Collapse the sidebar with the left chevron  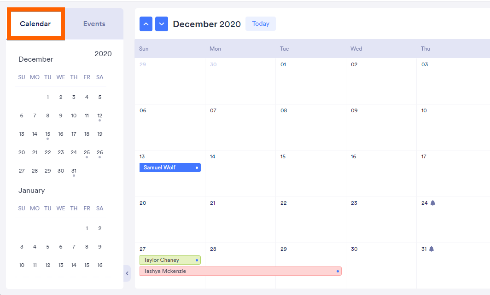(x=127, y=273)
